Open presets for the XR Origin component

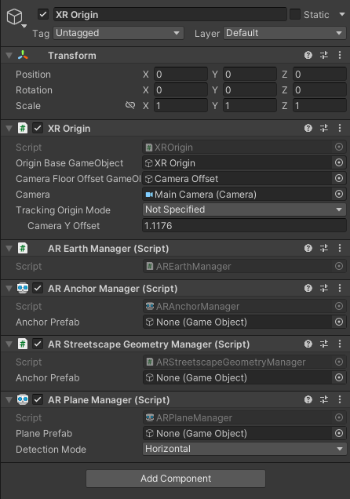pos(324,128)
